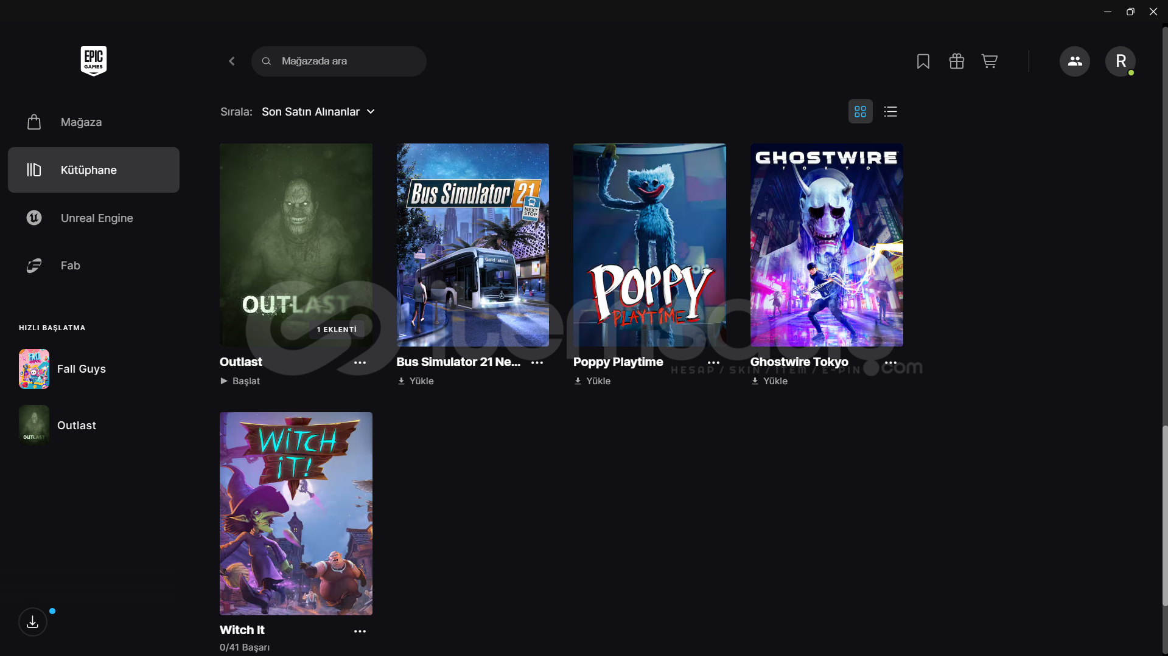Open more options for Outlast

coord(360,363)
